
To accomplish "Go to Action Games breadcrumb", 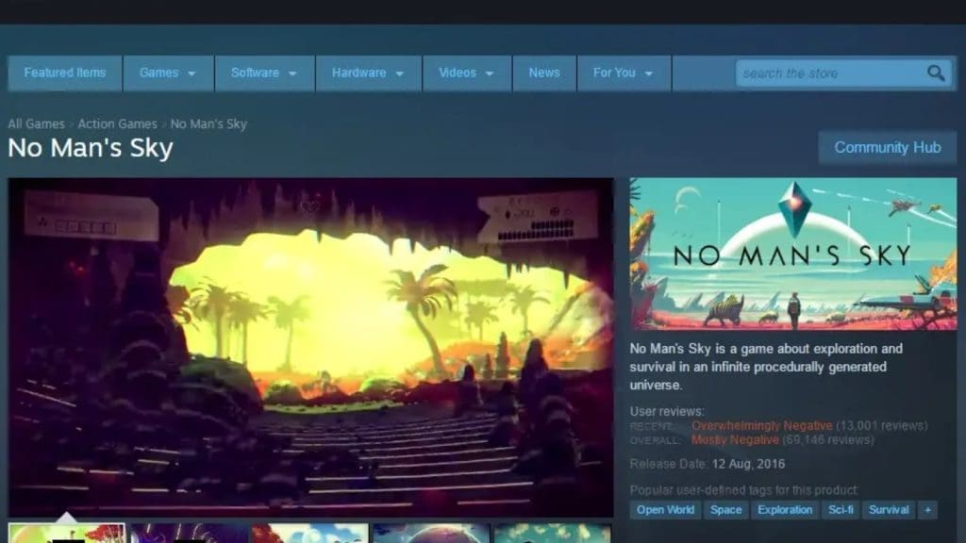I will click(x=117, y=123).
